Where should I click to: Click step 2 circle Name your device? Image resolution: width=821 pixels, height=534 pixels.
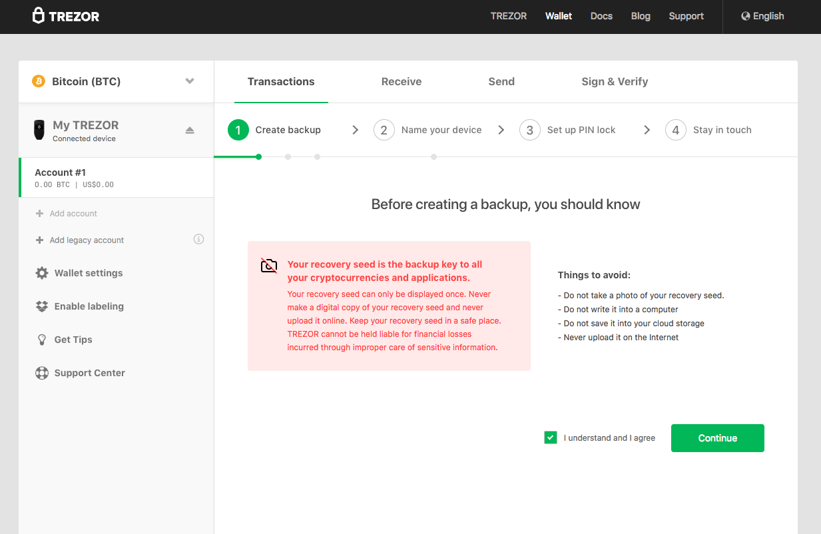click(x=384, y=130)
